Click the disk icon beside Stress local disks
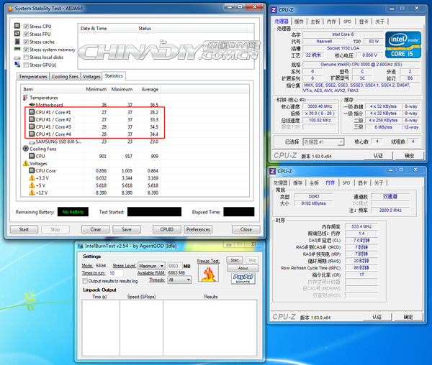The image size is (432, 365). (x=17, y=57)
